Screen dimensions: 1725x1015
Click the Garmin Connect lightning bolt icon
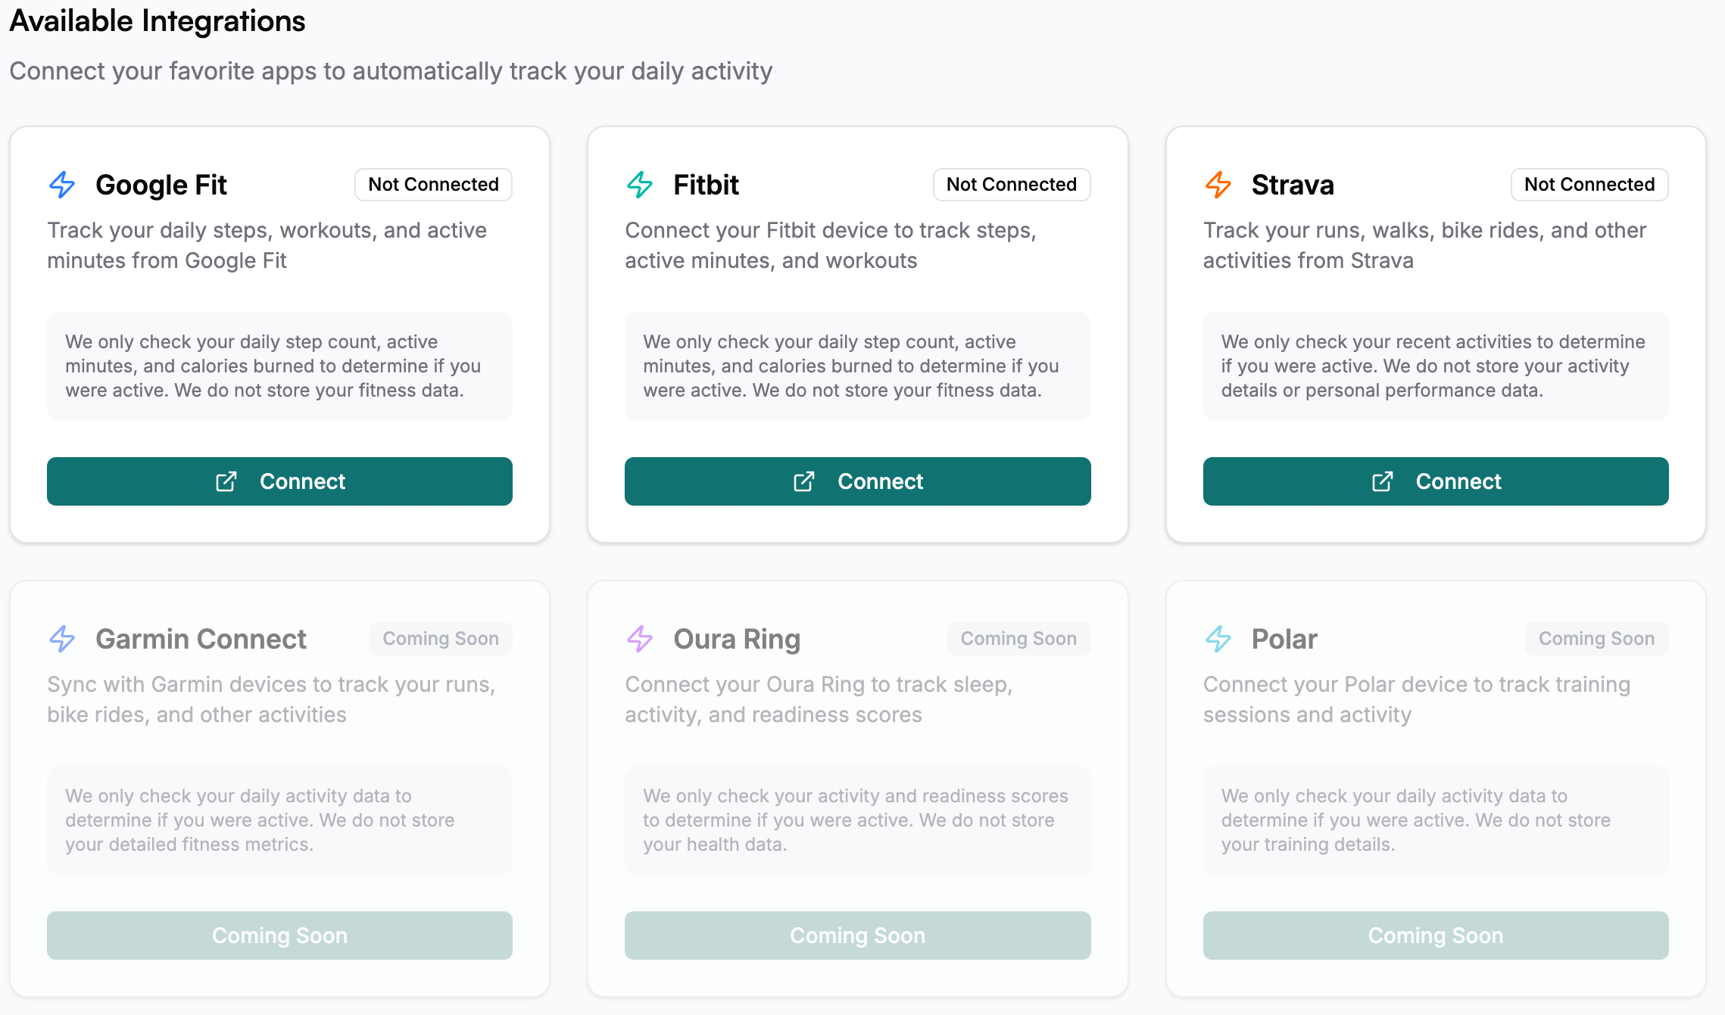click(62, 639)
